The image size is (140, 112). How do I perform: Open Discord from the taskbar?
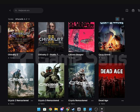coord(62,109)
